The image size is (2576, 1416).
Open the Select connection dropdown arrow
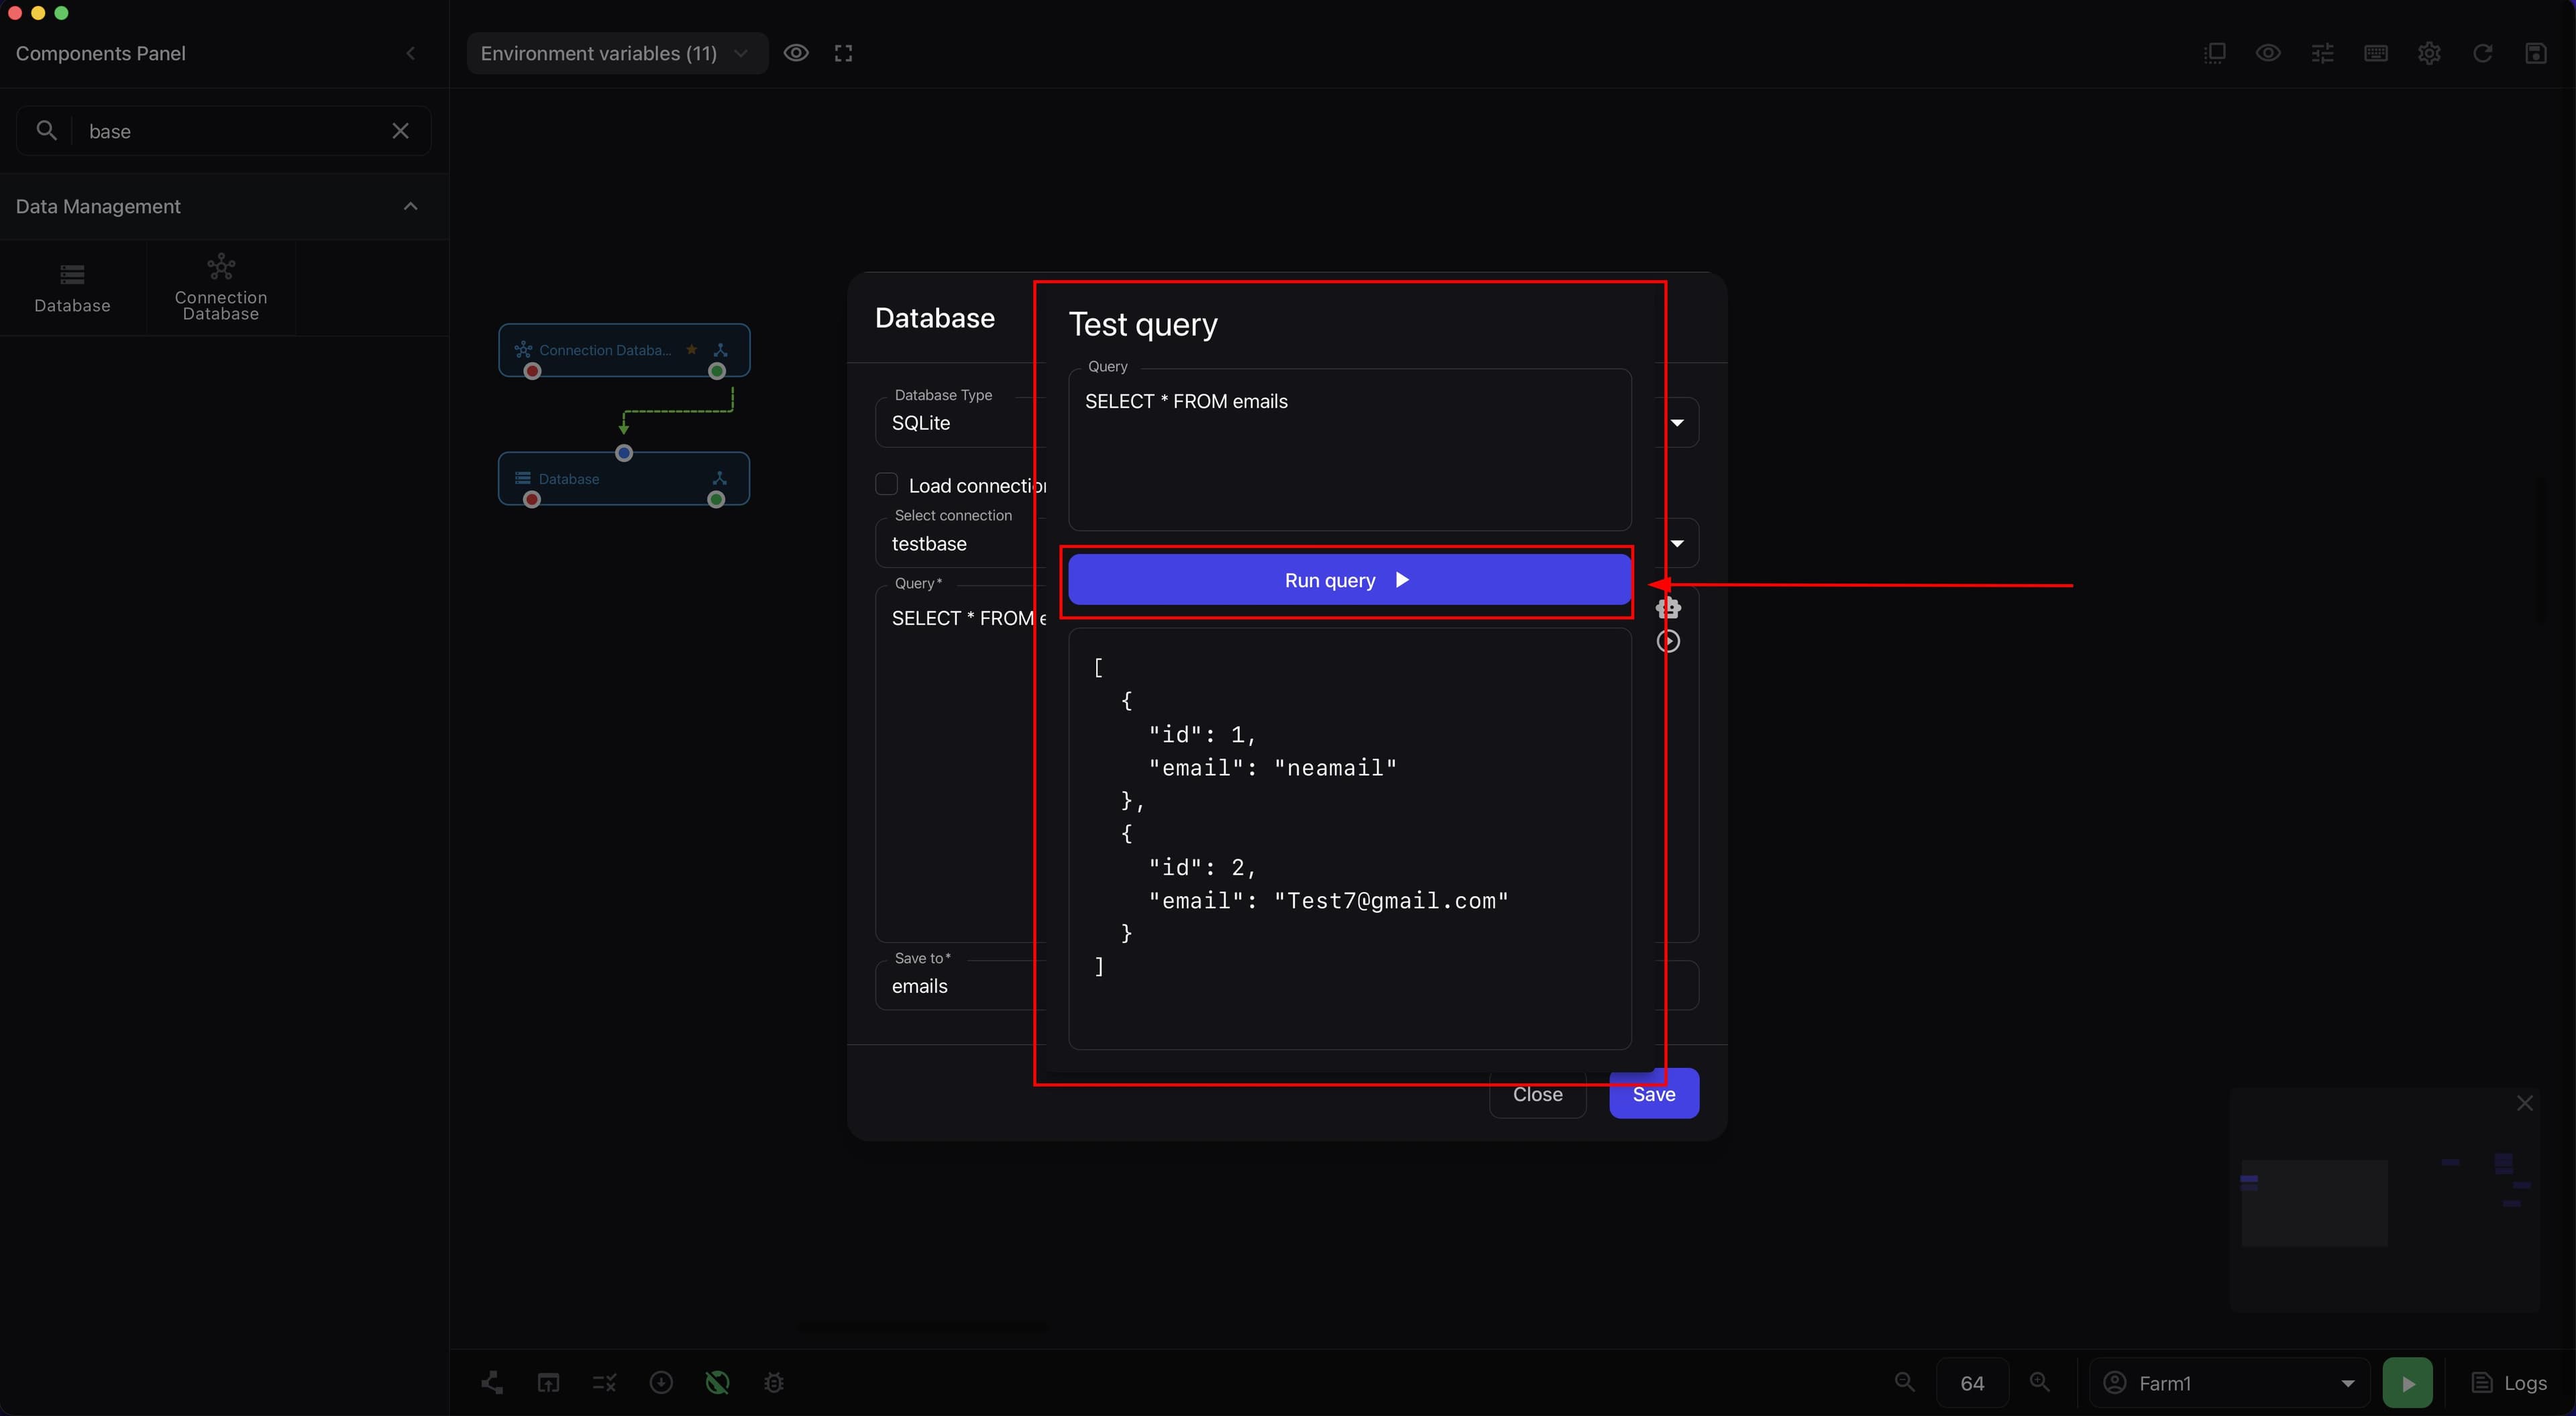point(1677,543)
